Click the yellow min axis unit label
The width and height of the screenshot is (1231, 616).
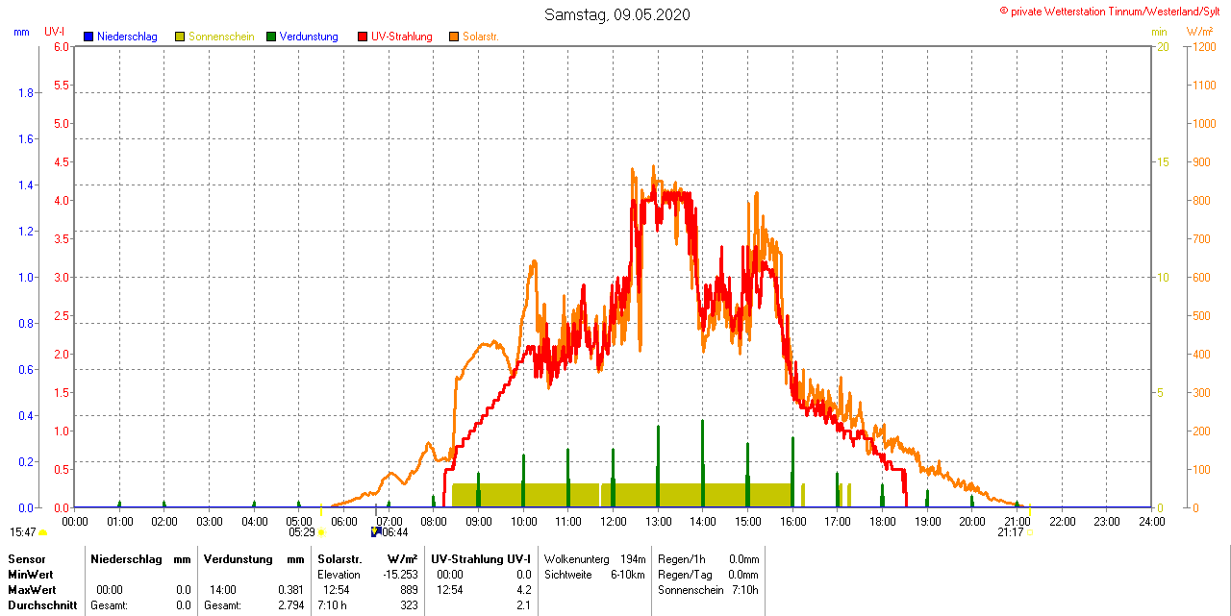[1159, 32]
